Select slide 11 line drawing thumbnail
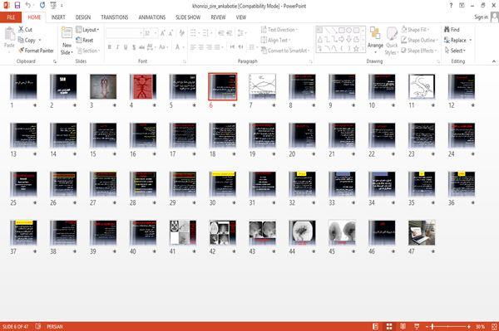Screen dimensions: 499x331 click(422, 86)
